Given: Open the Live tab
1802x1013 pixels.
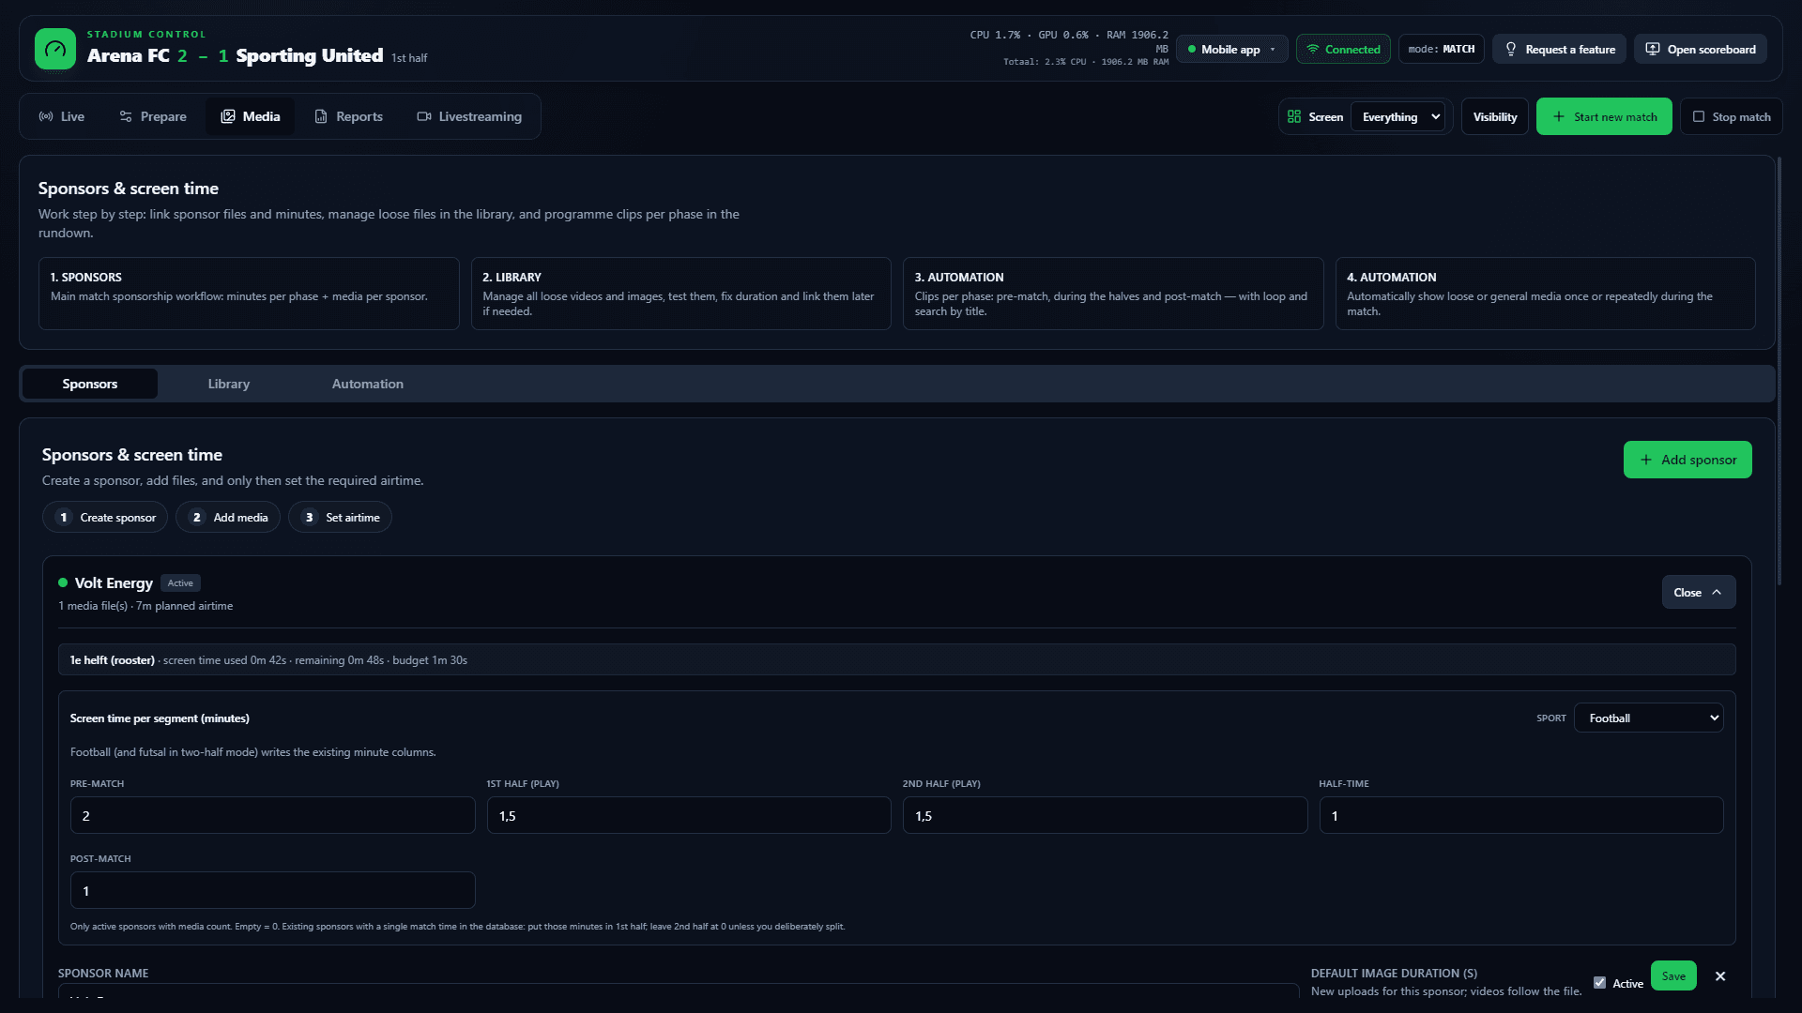Looking at the screenshot, I should point(62,116).
